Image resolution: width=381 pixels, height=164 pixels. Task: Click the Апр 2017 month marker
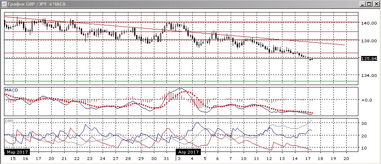click(x=189, y=152)
